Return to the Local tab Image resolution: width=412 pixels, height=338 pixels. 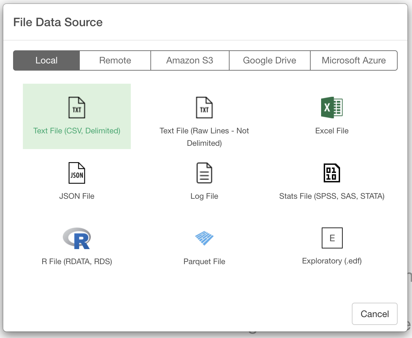(46, 60)
